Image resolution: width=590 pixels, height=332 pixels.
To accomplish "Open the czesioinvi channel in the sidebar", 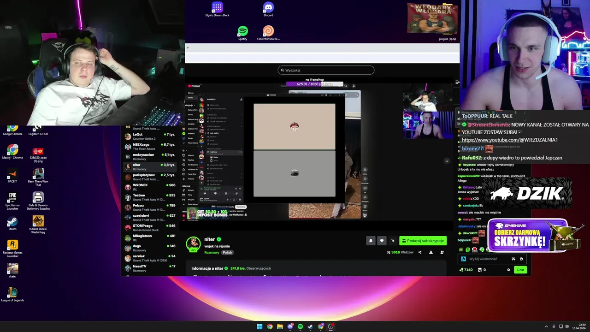I will coord(150,217).
